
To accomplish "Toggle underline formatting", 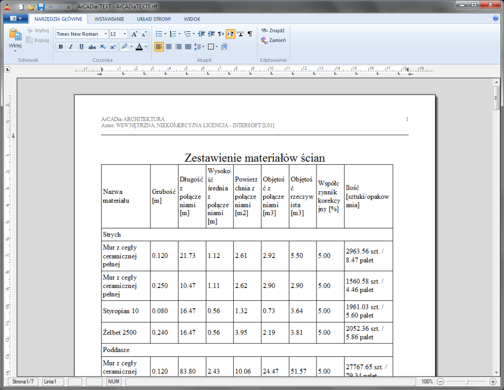I will (81, 47).
